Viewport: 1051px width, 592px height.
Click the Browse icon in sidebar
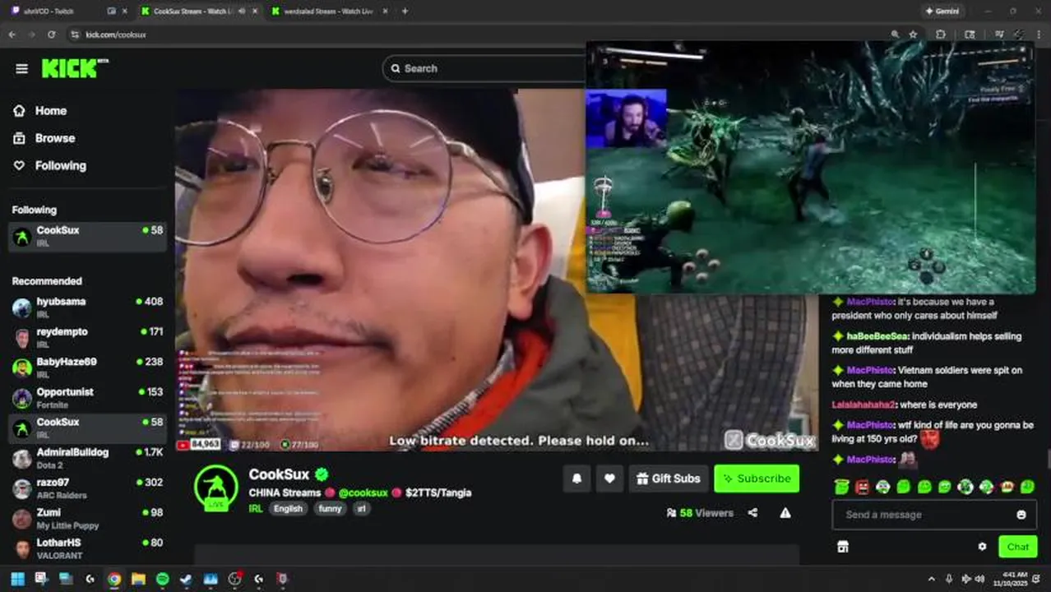[19, 138]
